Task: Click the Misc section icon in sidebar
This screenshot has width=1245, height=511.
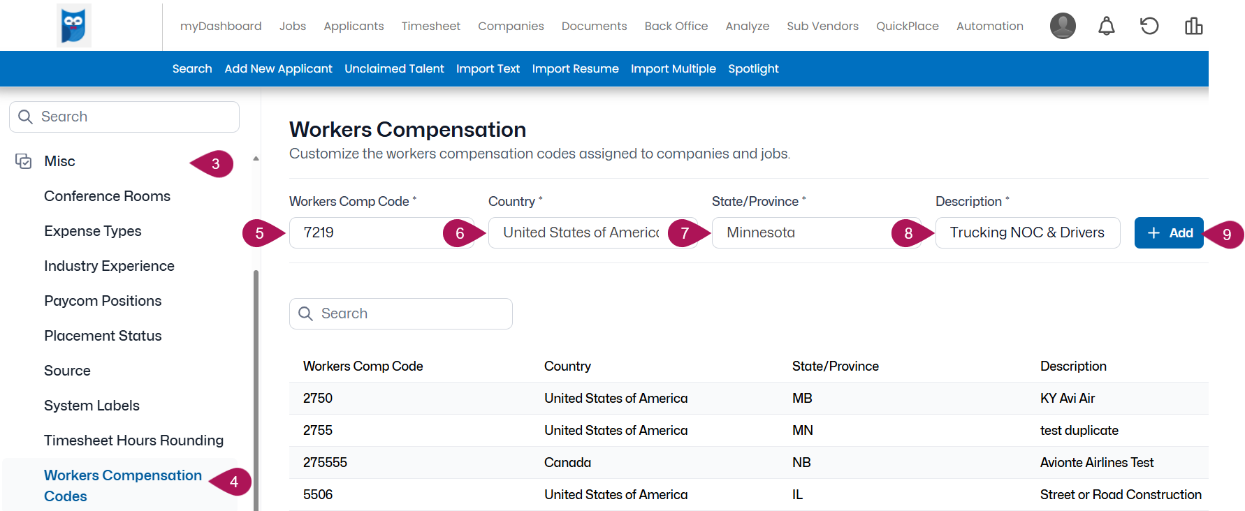Action: point(24,161)
